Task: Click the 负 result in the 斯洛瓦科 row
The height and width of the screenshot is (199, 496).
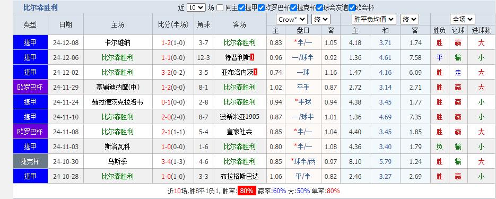Action: (439, 147)
